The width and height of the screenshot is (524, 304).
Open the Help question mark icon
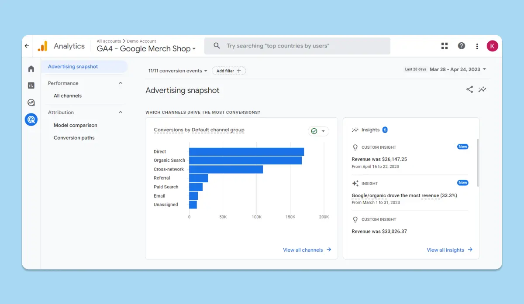click(x=461, y=46)
